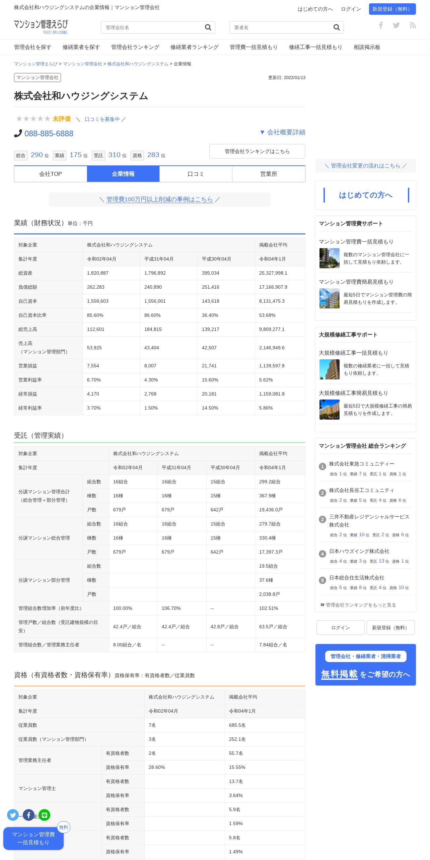Click breadcrumb 株式会社和ハウジングシステム link

[138, 64]
